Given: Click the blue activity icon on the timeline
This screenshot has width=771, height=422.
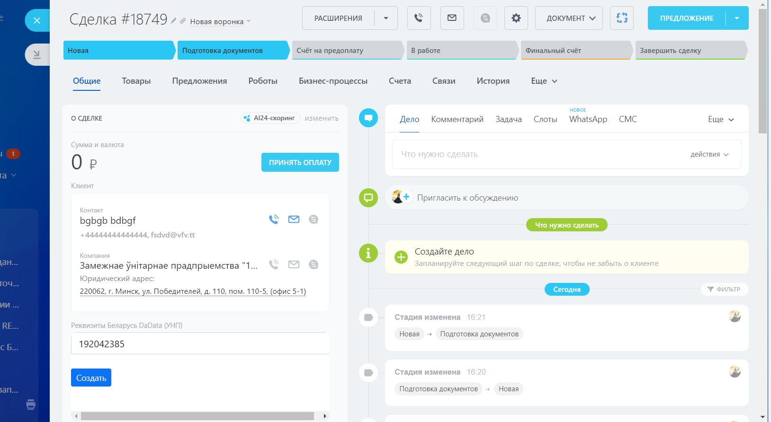Looking at the screenshot, I should tap(368, 118).
